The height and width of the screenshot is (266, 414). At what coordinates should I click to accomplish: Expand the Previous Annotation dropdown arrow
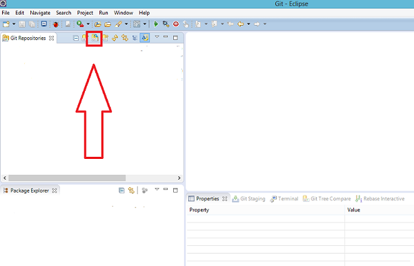(222, 24)
